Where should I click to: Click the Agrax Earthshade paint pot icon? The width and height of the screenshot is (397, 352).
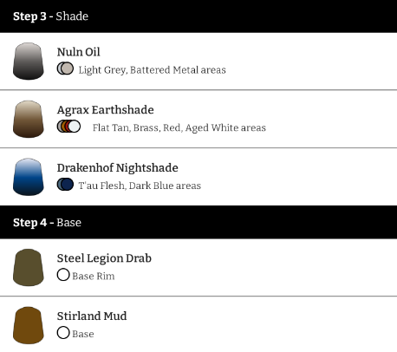point(29,119)
